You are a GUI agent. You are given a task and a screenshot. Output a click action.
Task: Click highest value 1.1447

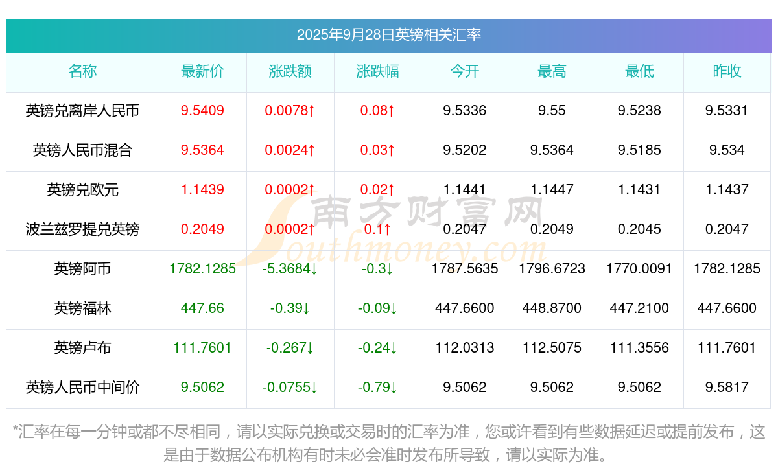[x=552, y=190]
